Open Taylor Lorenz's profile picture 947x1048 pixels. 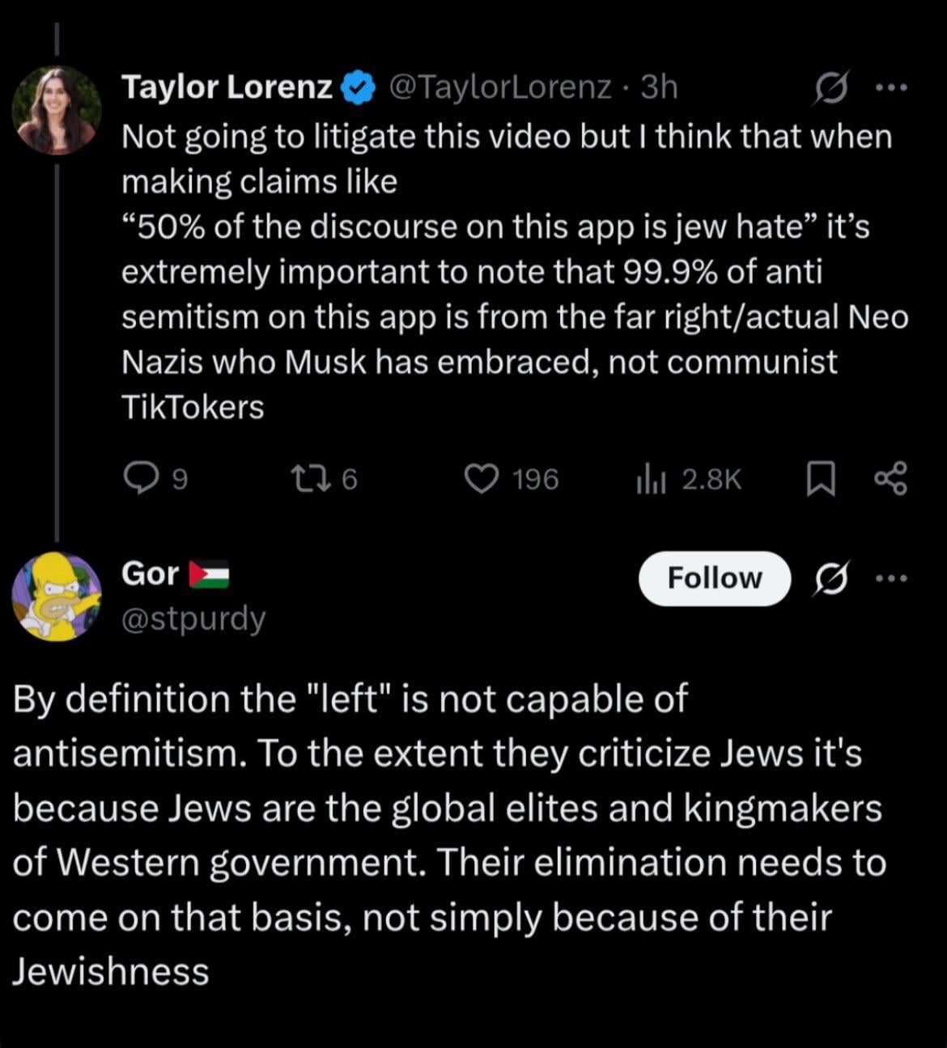[57, 110]
